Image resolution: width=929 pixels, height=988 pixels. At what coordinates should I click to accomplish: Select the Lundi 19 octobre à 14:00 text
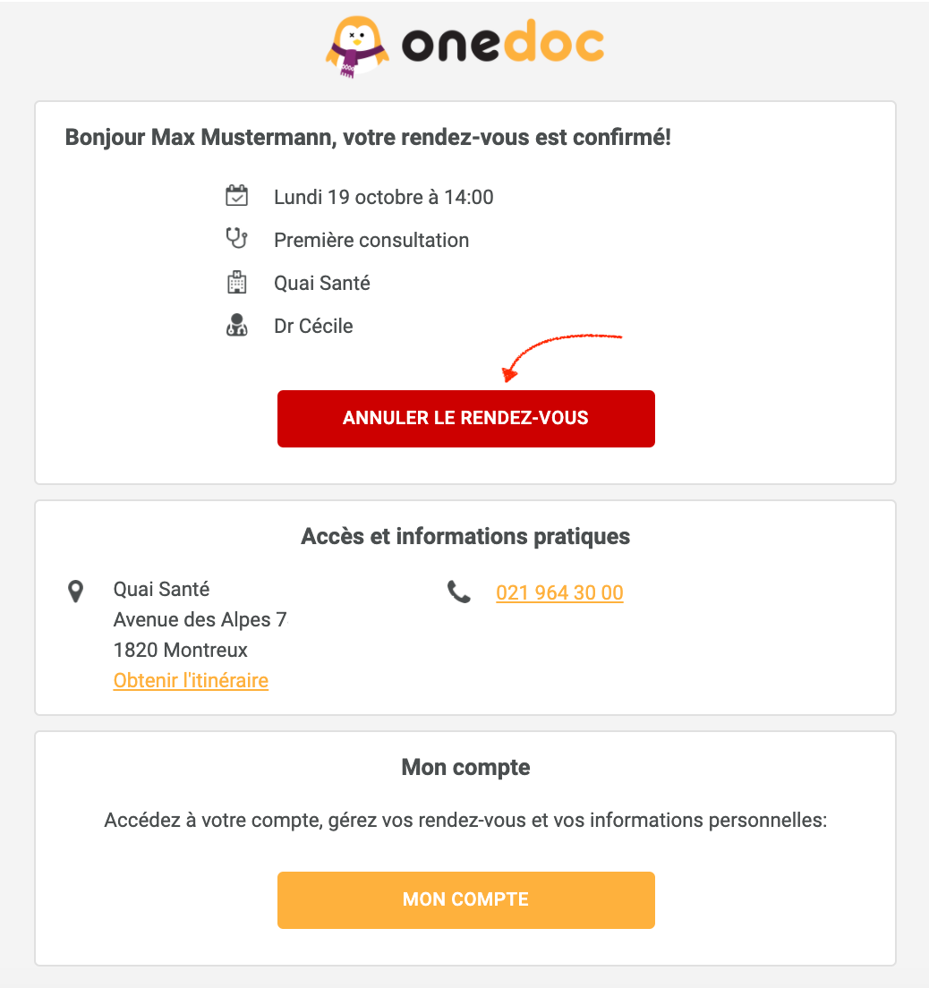pos(383,197)
